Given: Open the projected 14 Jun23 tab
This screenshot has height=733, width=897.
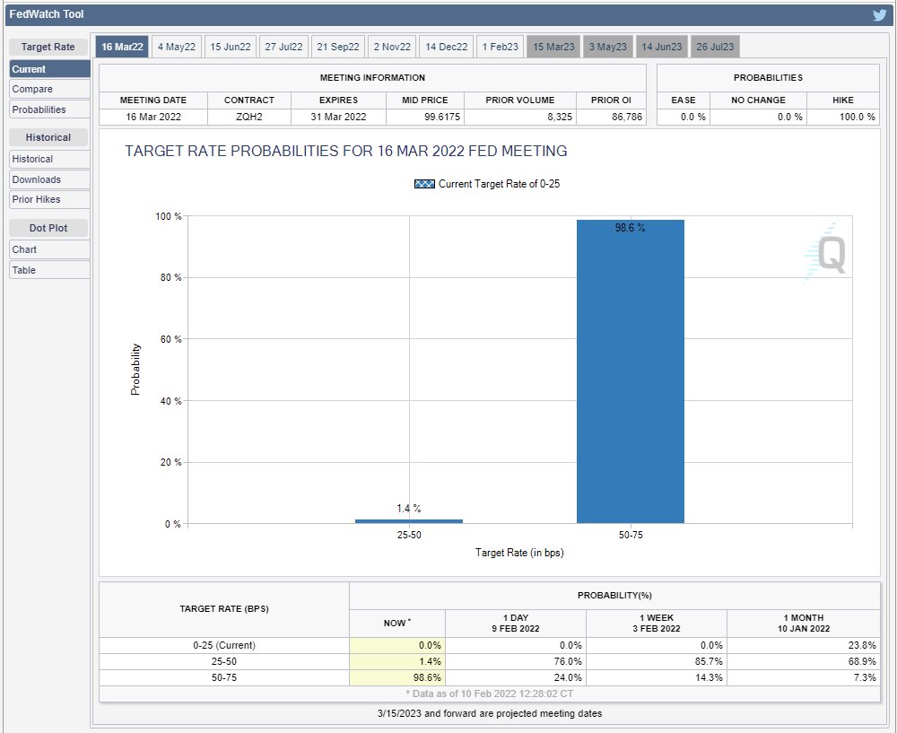Looking at the screenshot, I should (661, 47).
